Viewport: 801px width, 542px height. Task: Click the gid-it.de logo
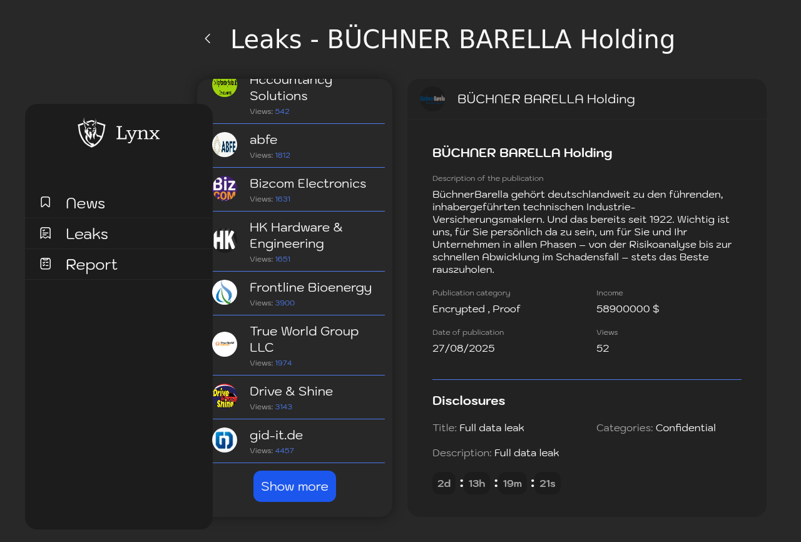click(x=225, y=440)
